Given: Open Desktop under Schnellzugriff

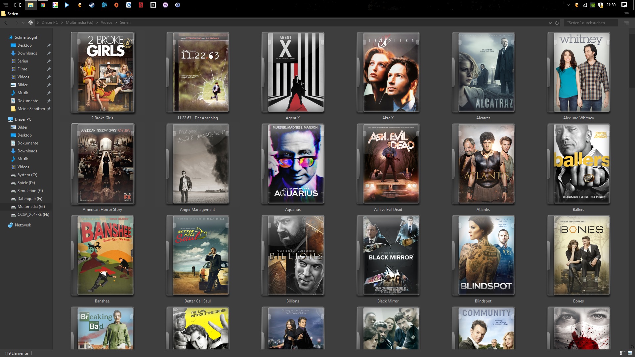Looking at the screenshot, I should pyautogui.click(x=24, y=45).
